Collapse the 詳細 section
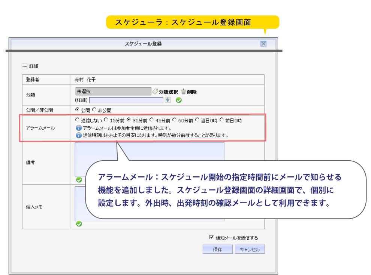 pos(24,66)
